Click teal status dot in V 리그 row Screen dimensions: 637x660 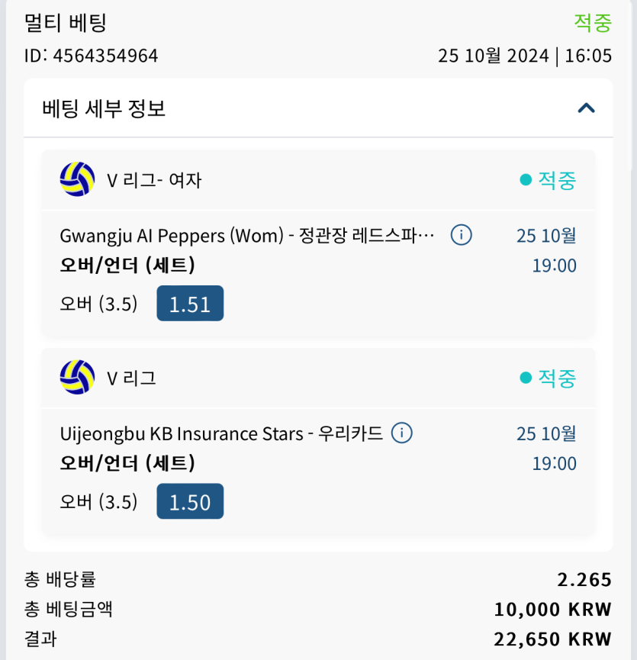coord(525,378)
